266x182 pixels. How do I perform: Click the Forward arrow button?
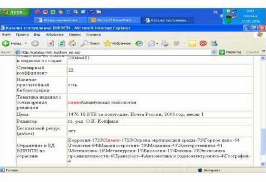click(x=35, y=44)
